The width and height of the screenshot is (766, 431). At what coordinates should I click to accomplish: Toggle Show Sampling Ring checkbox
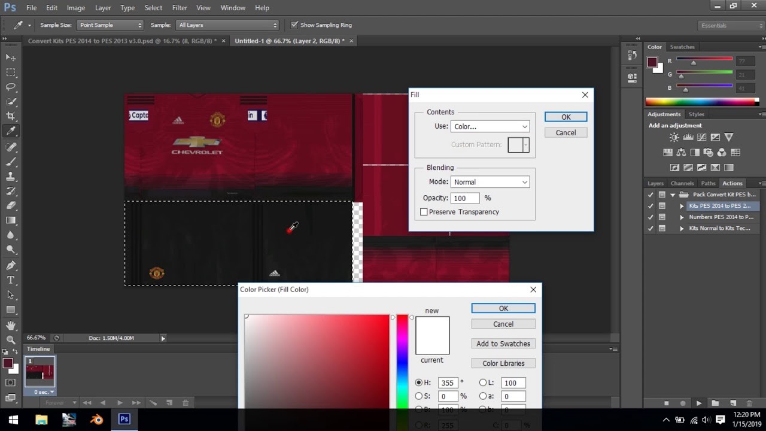[x=294, y=25]
